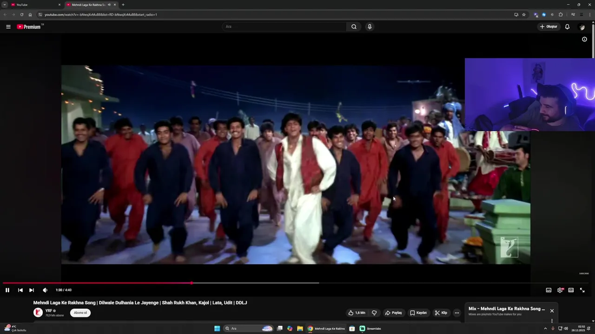Open YouTube notifications bell
This screenshot has height=334, width=595.
(x=567, y=26)
